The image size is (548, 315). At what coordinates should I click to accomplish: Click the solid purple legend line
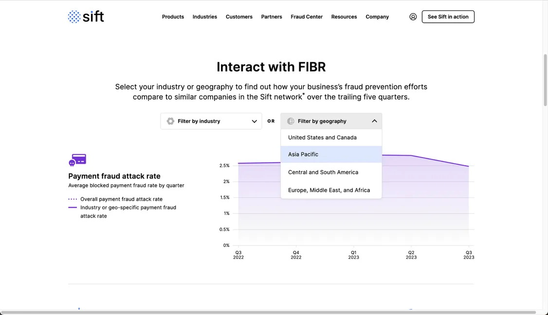73,208
